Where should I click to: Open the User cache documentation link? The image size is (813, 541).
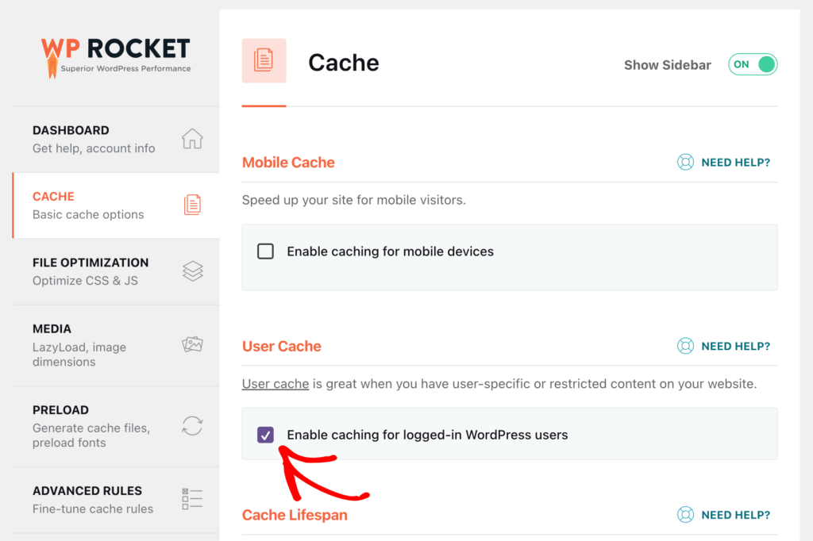(275, 384)
